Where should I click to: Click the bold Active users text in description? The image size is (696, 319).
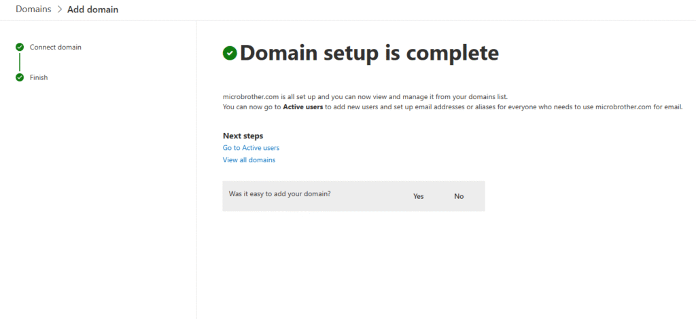tap(303, 107)
